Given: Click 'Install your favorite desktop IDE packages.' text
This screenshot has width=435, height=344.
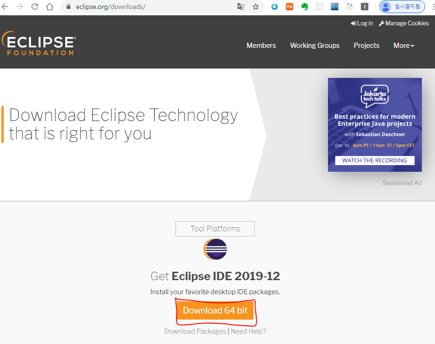Looking at the screenshot, I should coord(215,292).
